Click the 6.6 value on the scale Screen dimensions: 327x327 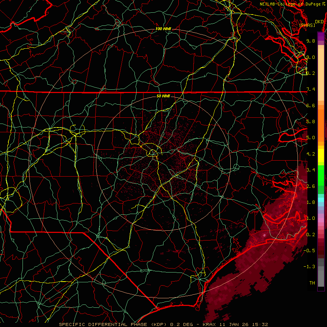(311, 105)
